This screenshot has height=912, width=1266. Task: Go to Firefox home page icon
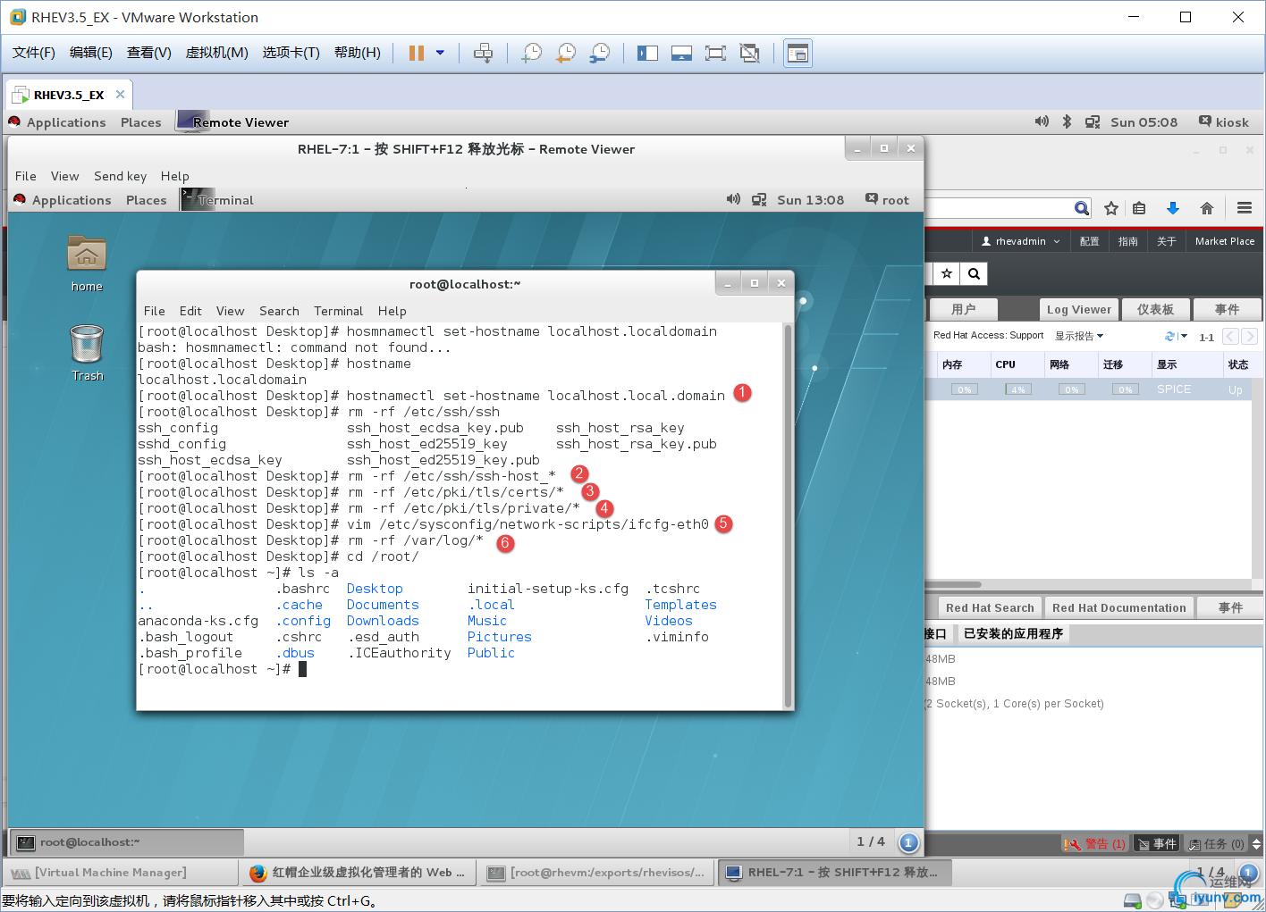tap(1207, 208)
